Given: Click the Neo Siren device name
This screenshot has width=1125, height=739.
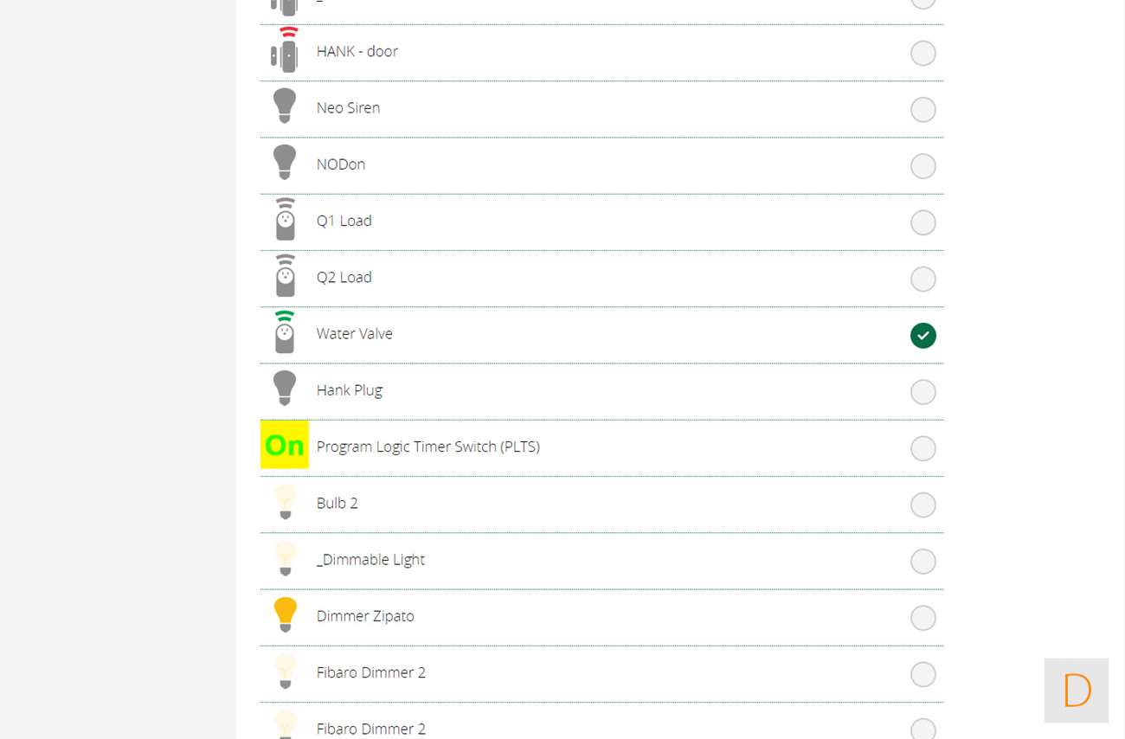Looking at the screenshot, I should [x=348, y=108].
